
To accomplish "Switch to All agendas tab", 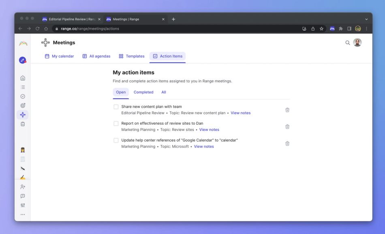I will click(x=96, y=56).
